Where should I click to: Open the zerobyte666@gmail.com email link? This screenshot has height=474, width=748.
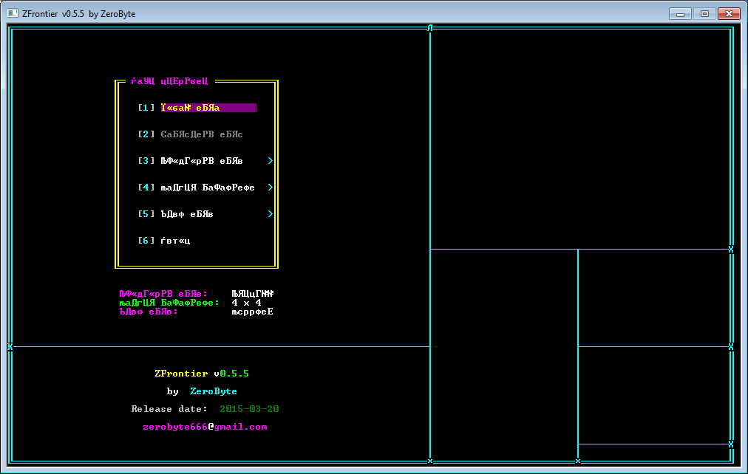click(x=204, y=426)
